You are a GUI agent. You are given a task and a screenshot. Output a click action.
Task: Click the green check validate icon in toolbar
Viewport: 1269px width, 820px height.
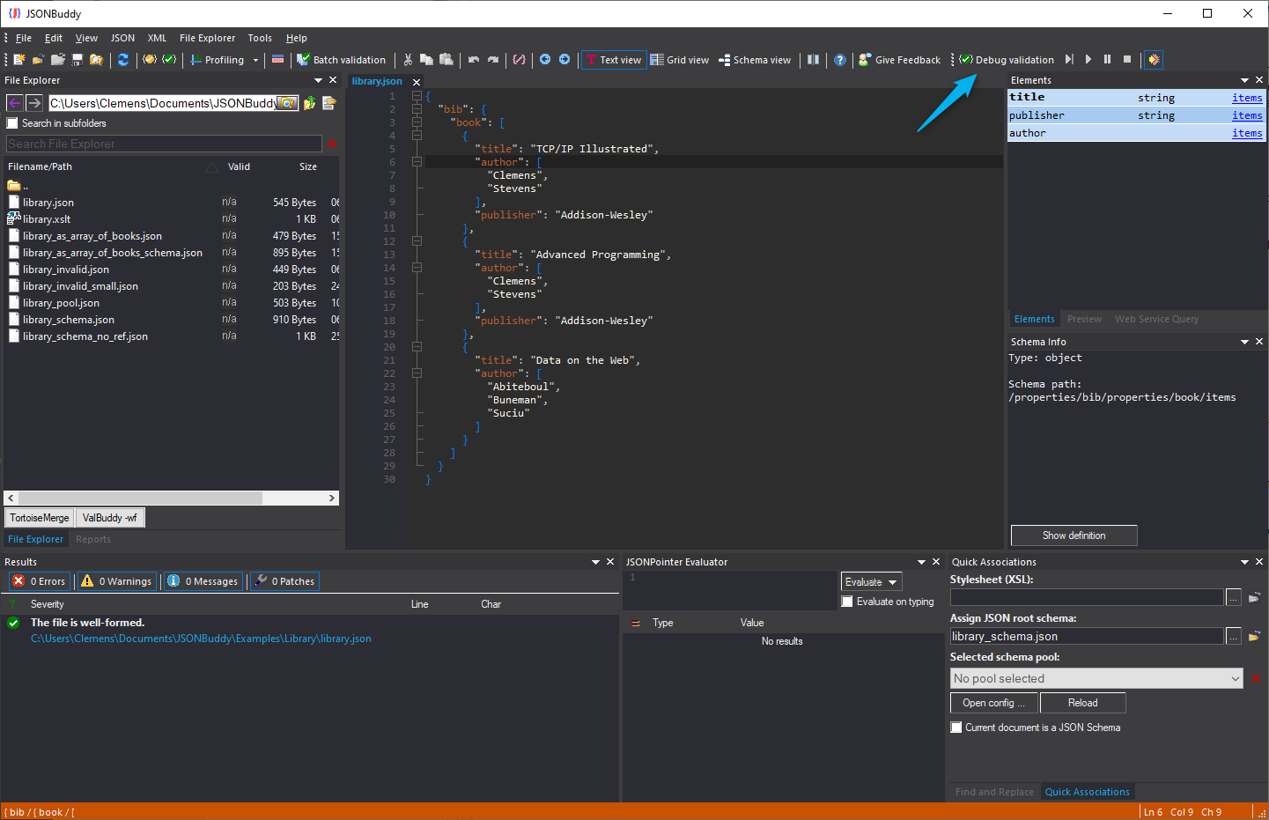point(169,60)
